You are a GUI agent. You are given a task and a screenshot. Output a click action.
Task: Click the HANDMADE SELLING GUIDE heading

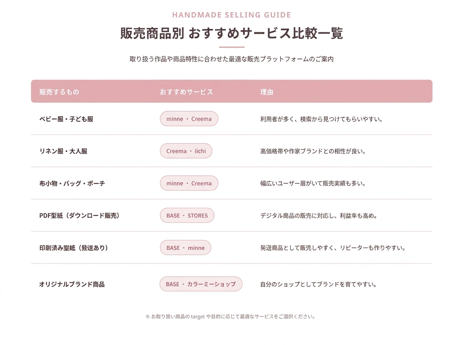231,15
